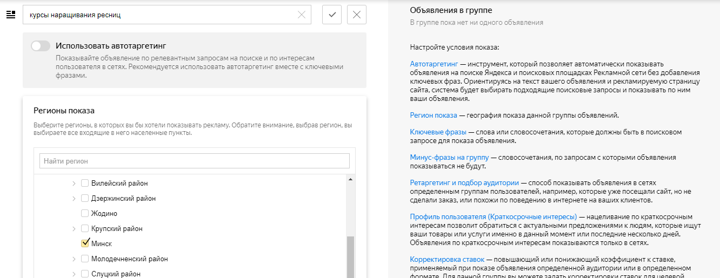This screenshot has width=720, height=278.
Task: Follow the Минус-фразы на группу link
Action: pyautogui.click(x=449, y=158)
